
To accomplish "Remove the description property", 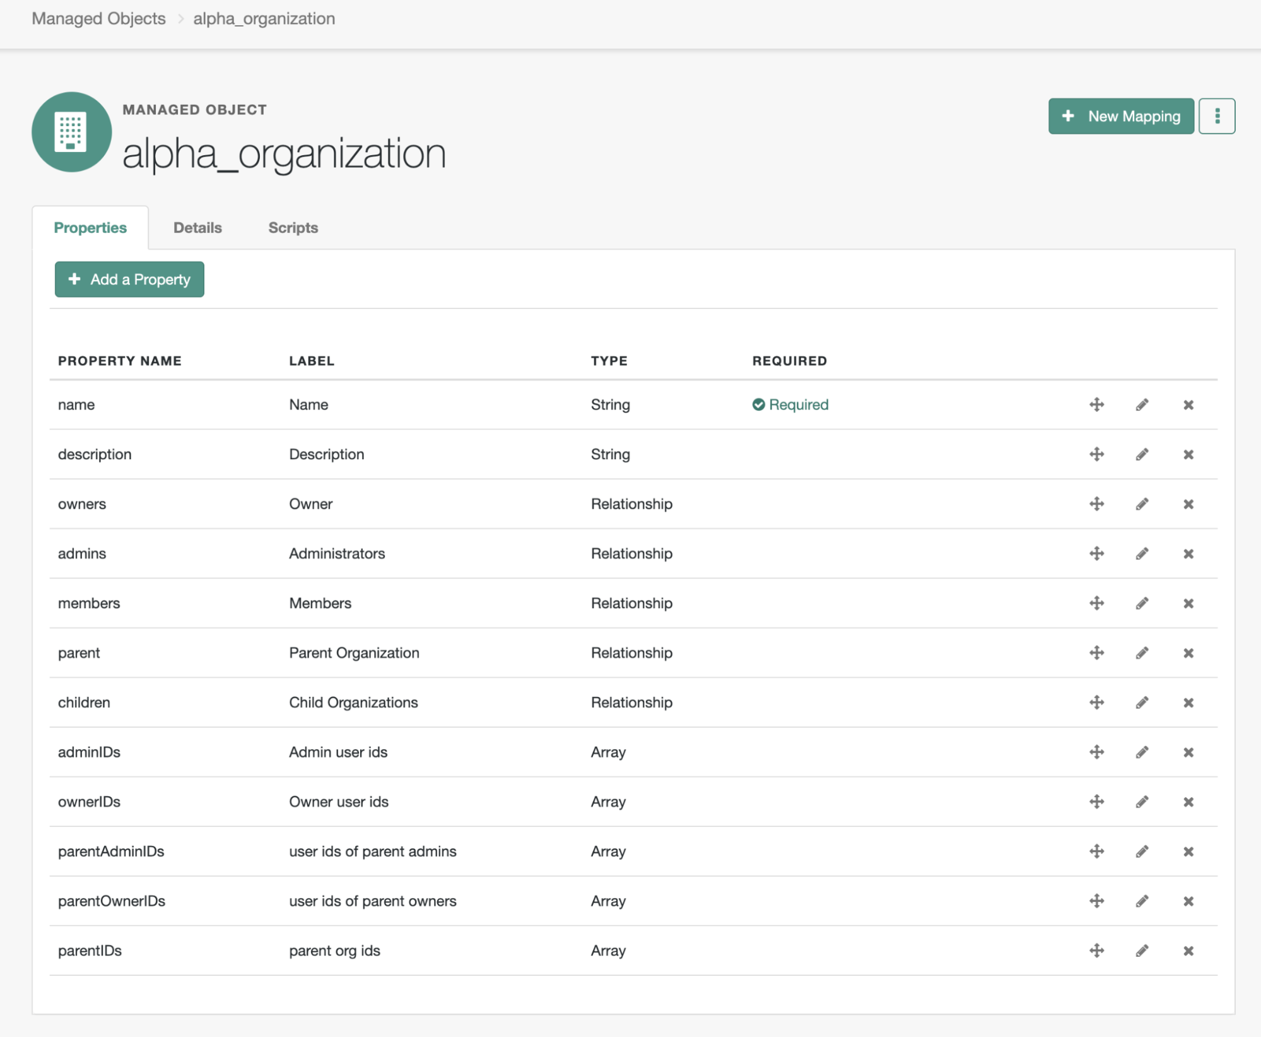I will tap(1188, 455).
